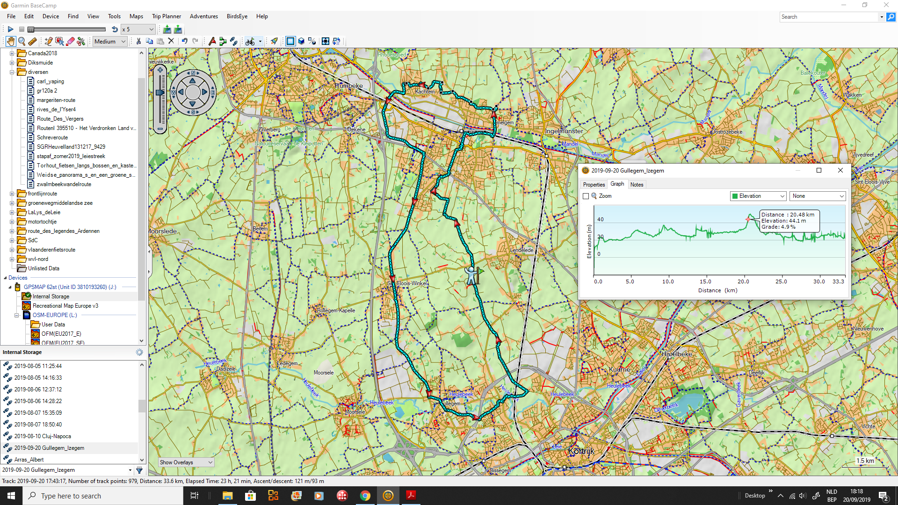Create a new waypoint with flag icon
This screenshot has width=898, height=505.
tap(212, 41)
